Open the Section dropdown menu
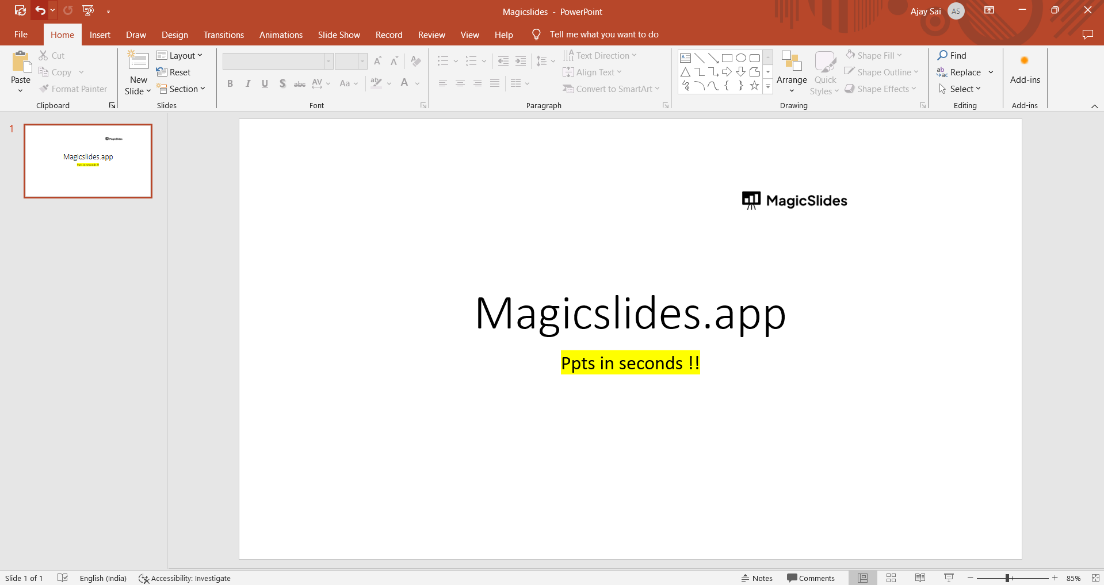 pos(181,89)
